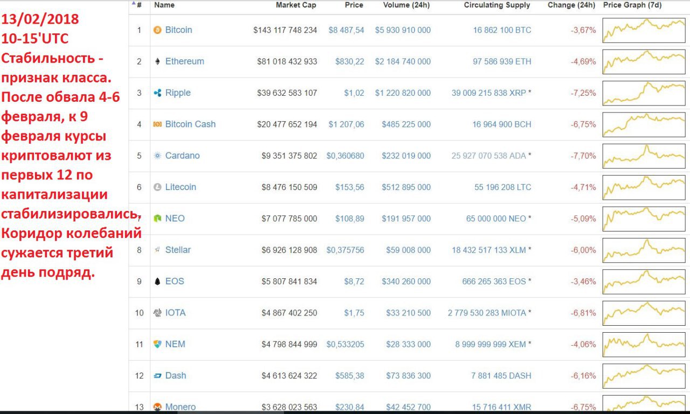Open the NEO name link
The image size is (690, 414).
click(175, 219)
